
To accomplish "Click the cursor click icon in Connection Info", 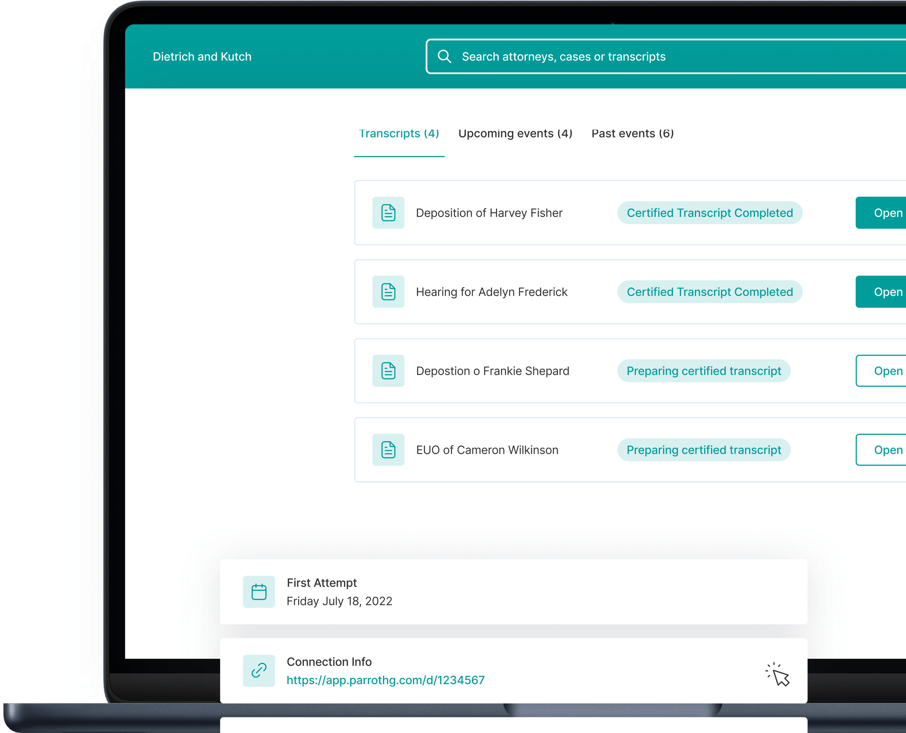I will pos(778,675).
